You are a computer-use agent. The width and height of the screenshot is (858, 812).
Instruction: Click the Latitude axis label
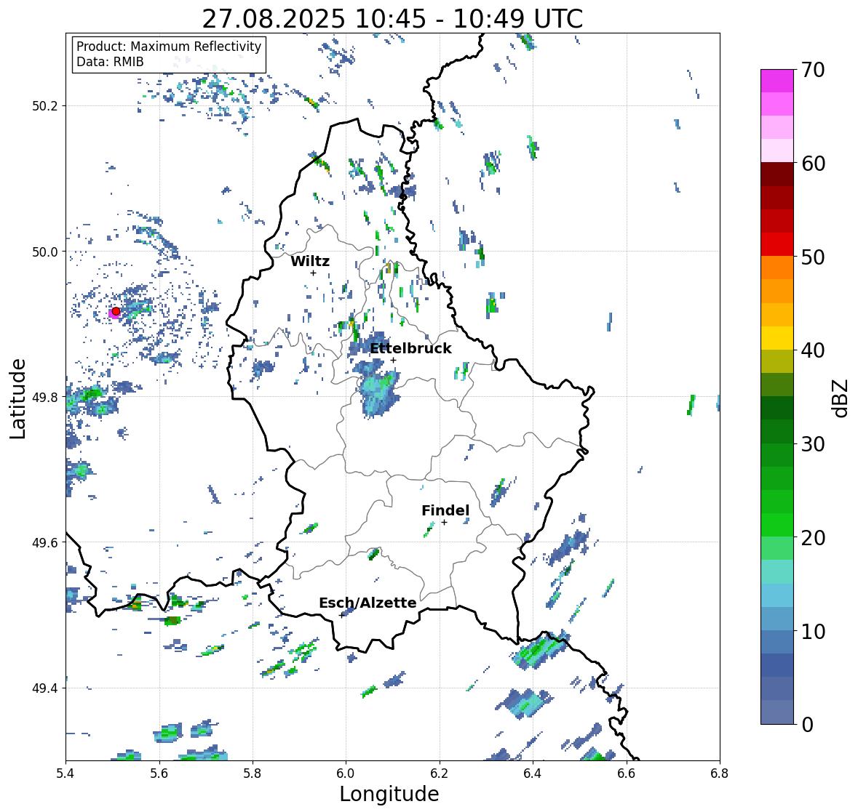(17, 398)
